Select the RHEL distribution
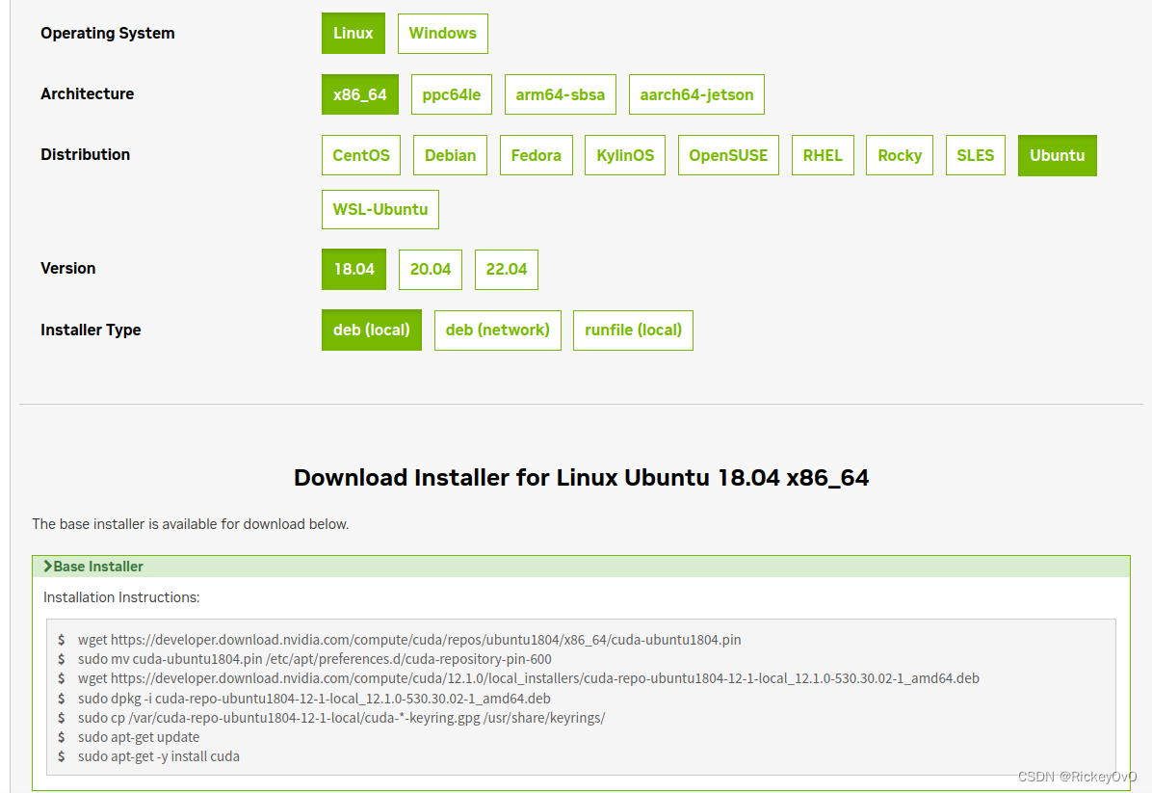This screenshot has height=793, width=1152. [823, 154]
